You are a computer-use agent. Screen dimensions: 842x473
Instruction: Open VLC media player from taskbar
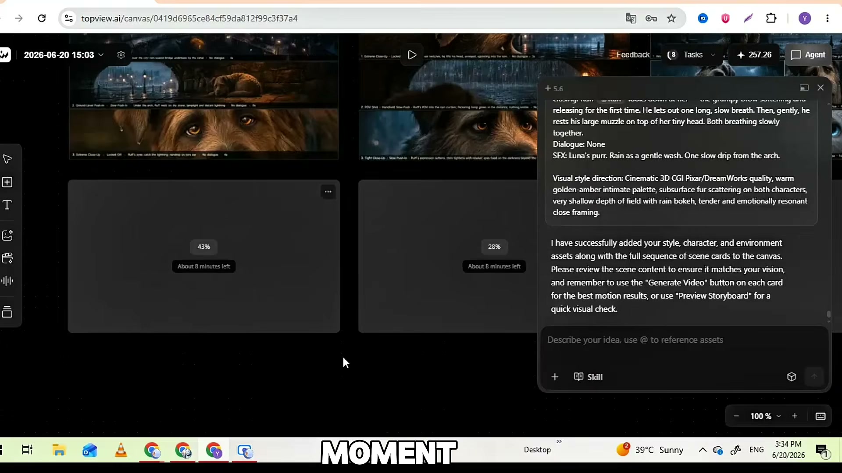tap(121, 450)
